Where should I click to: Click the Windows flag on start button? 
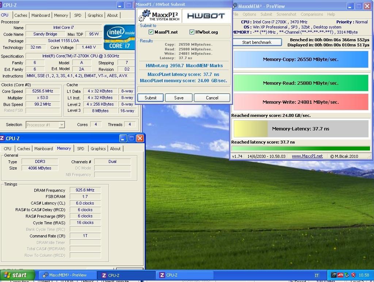(x=7, y=275)
